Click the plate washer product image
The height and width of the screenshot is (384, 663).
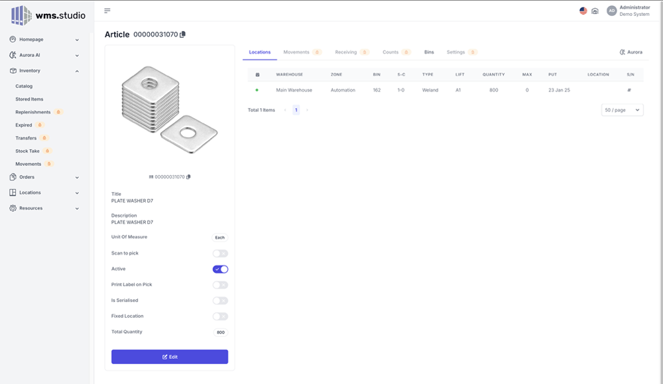(169, 109)
